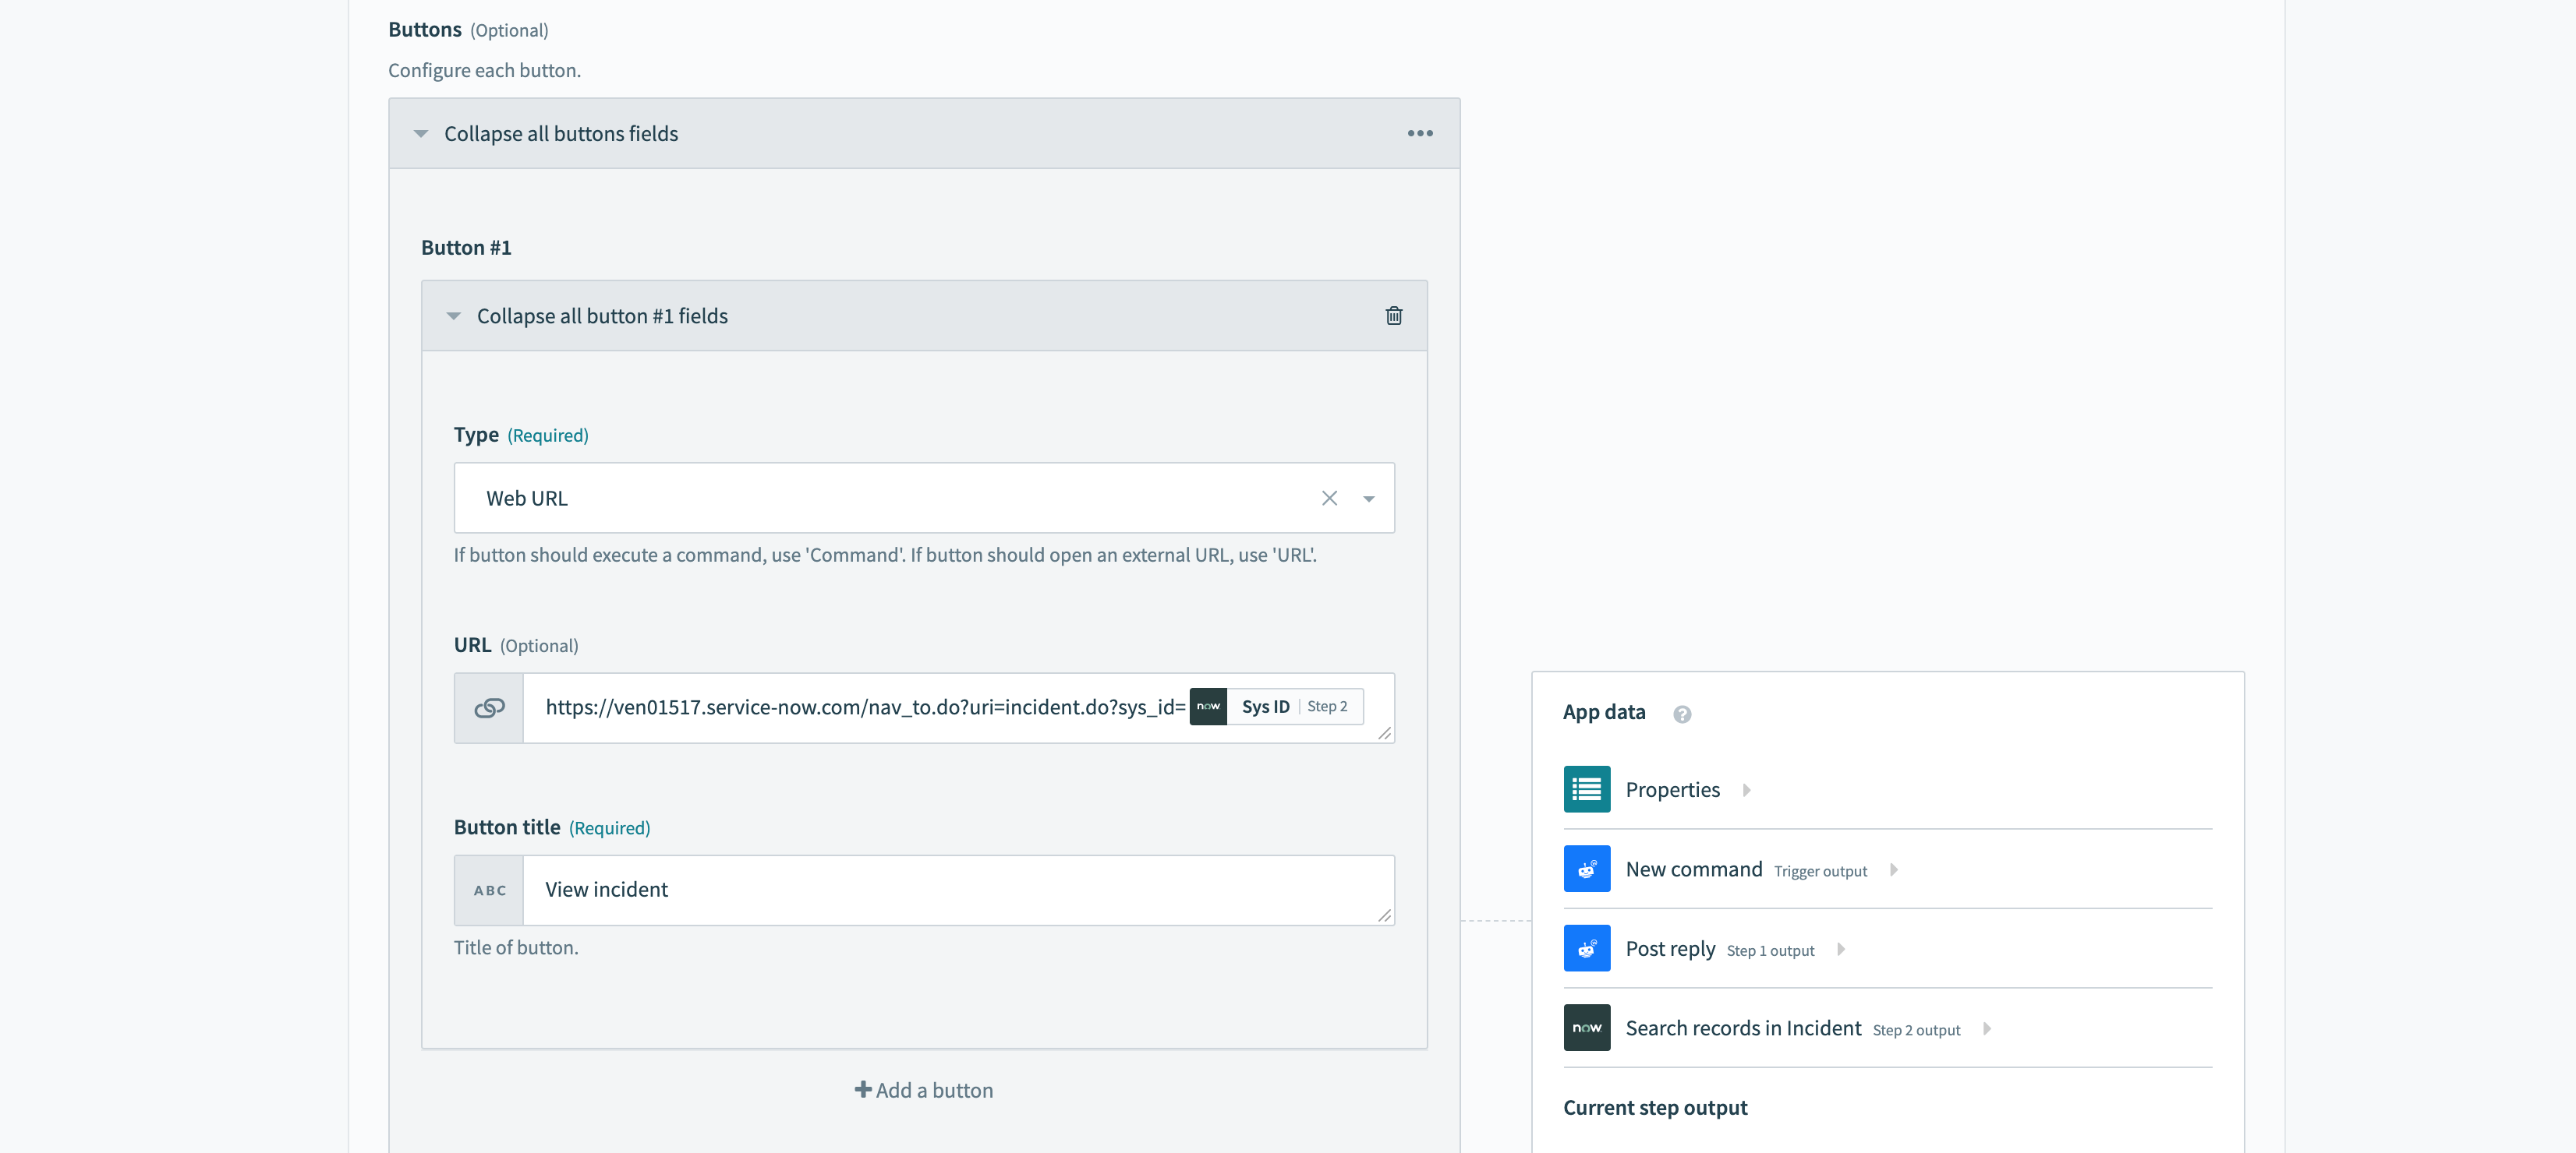
Task: Click the 'Title of button.' hint text
Action: [x=516, y=947]
